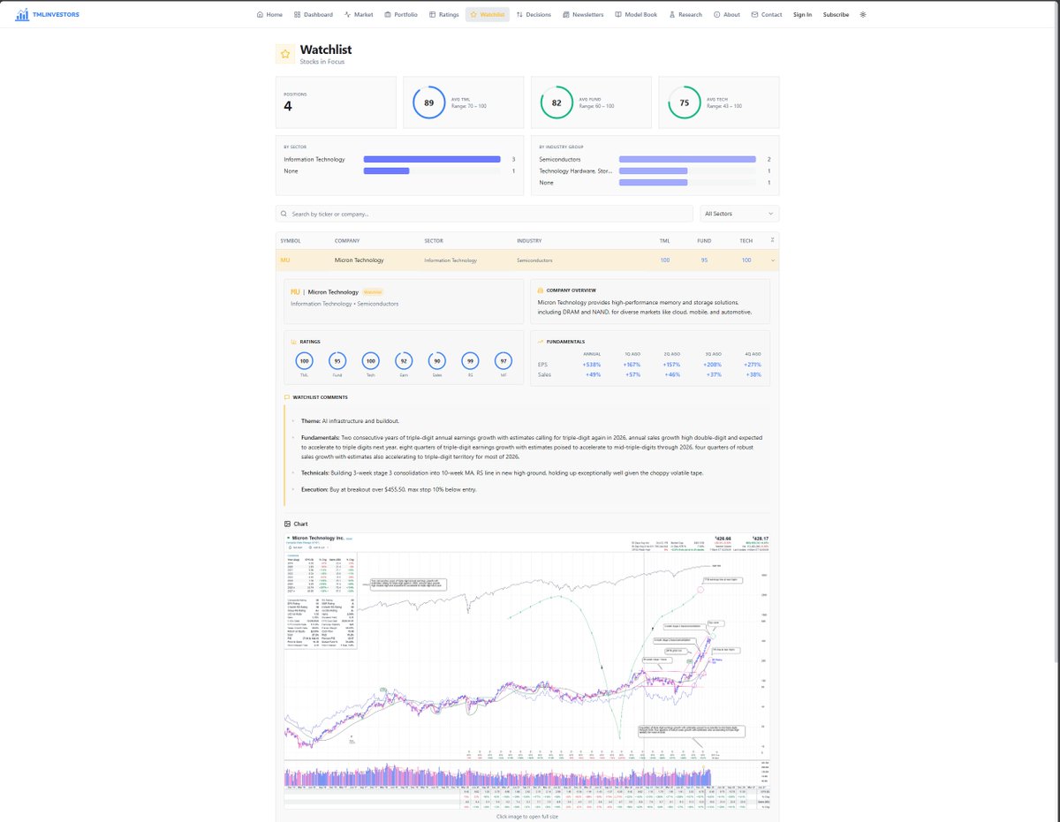This screenshot has height=822, width=1060.
Task: Open the Newsletters menu item
Action: click(583, 15)
